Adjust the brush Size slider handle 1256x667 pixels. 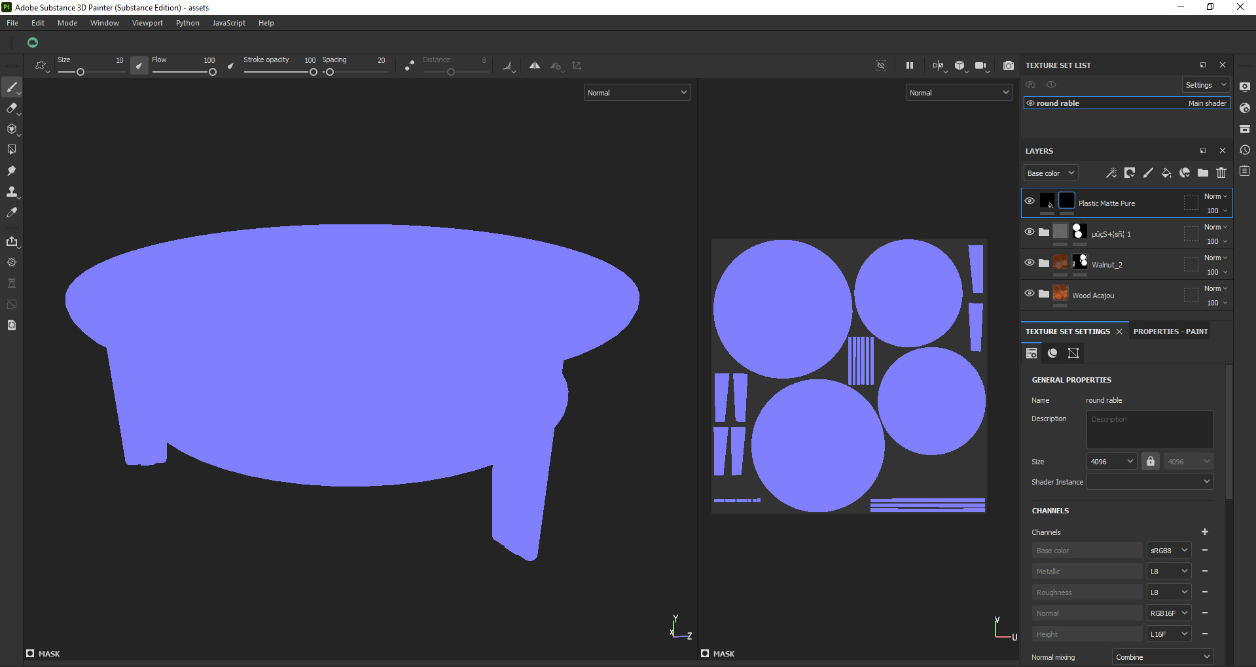(x=81, y=72)
